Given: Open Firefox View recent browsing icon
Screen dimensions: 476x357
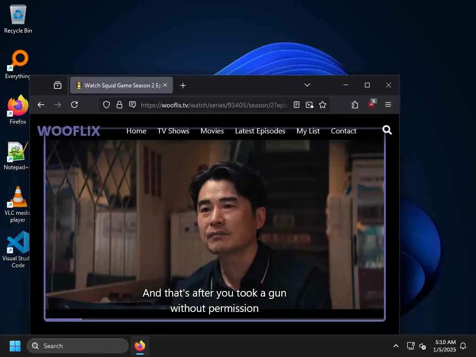Looking at the screenshot, I should tap(57, 86).
